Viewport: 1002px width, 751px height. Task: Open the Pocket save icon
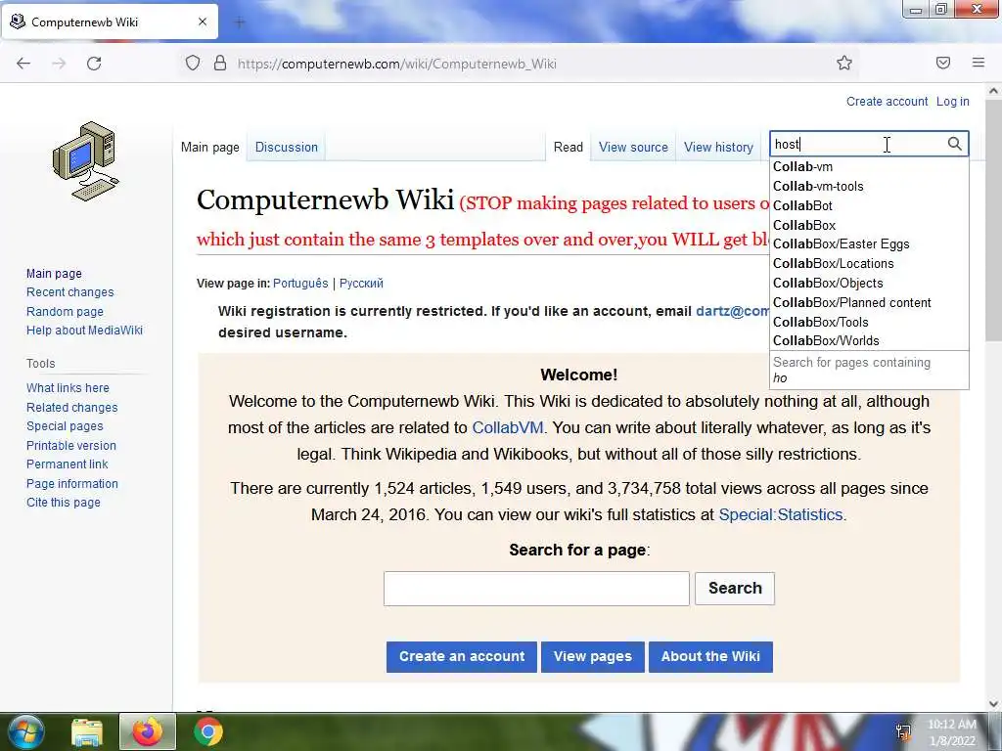tap(943, 63)
